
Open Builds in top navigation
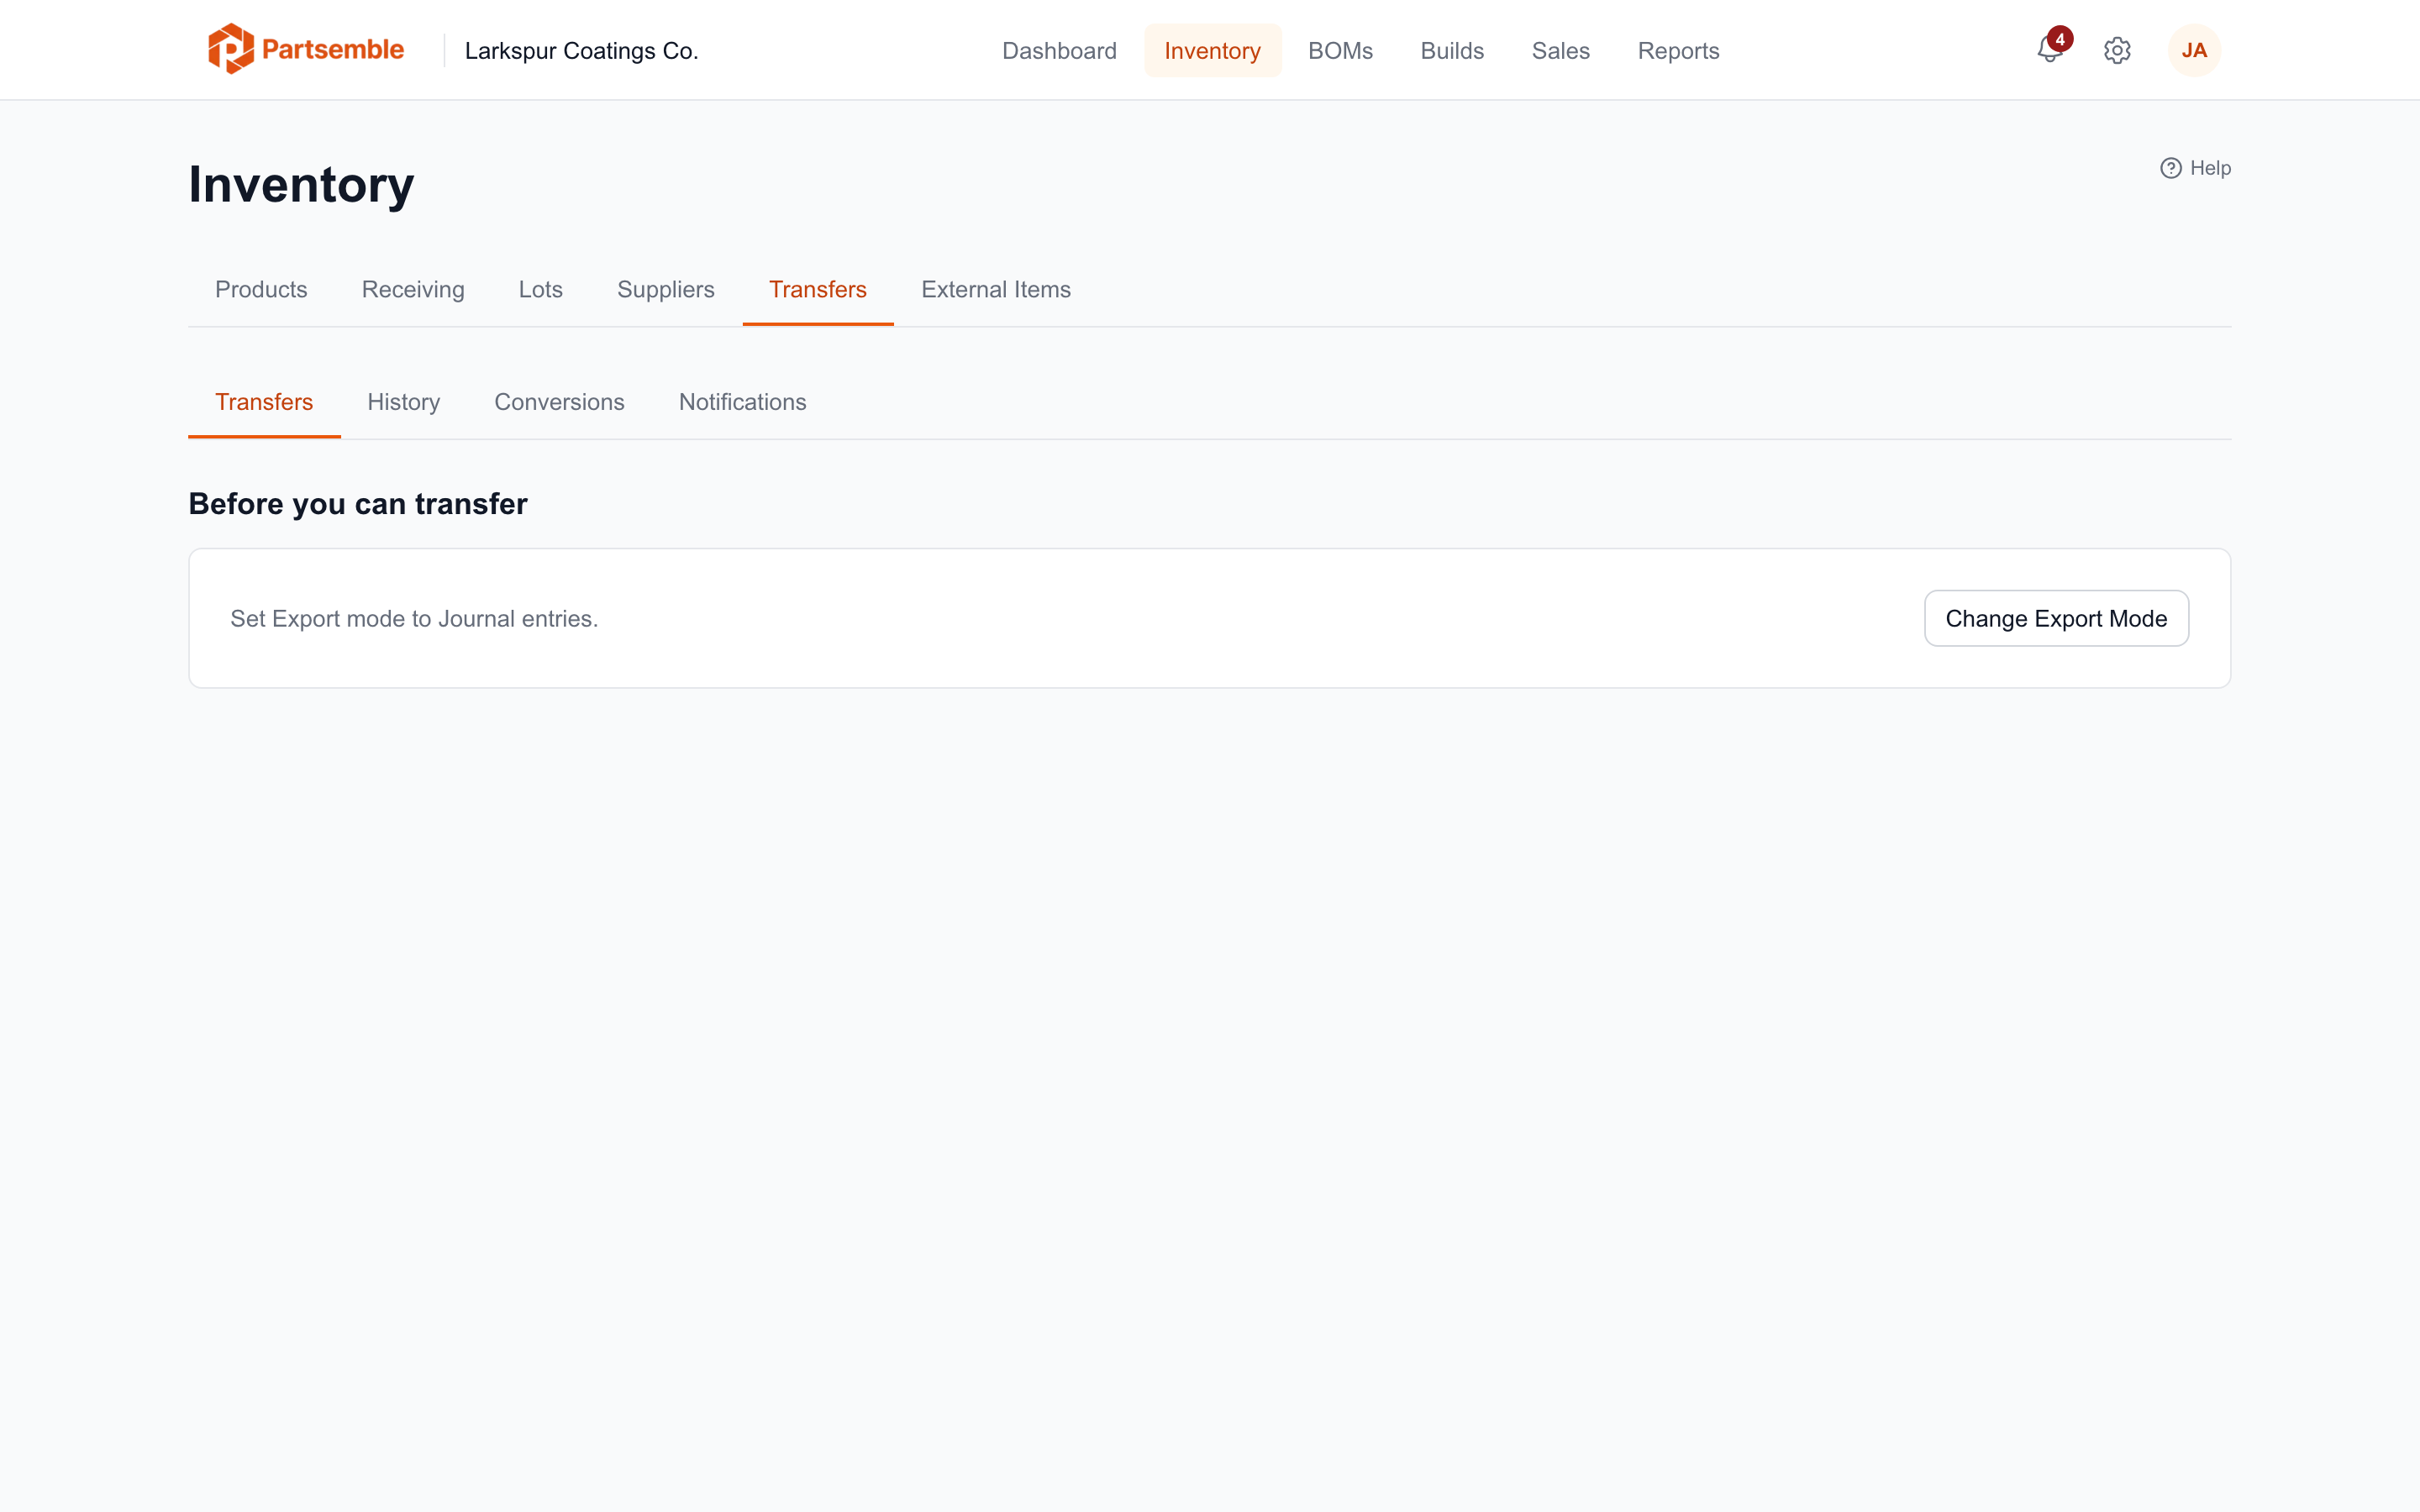tap(1452, 50)
